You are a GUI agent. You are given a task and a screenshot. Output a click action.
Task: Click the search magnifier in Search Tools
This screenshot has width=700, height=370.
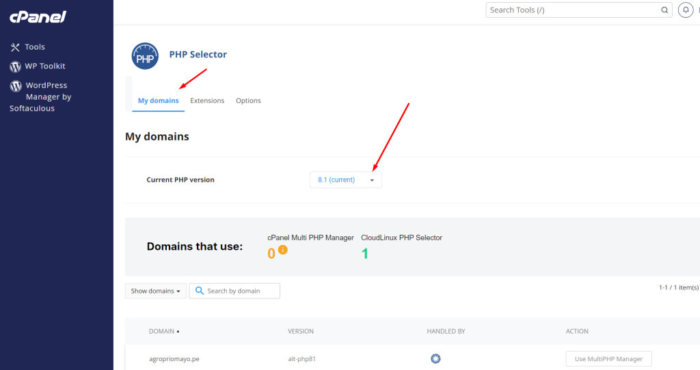pos(664,10)
